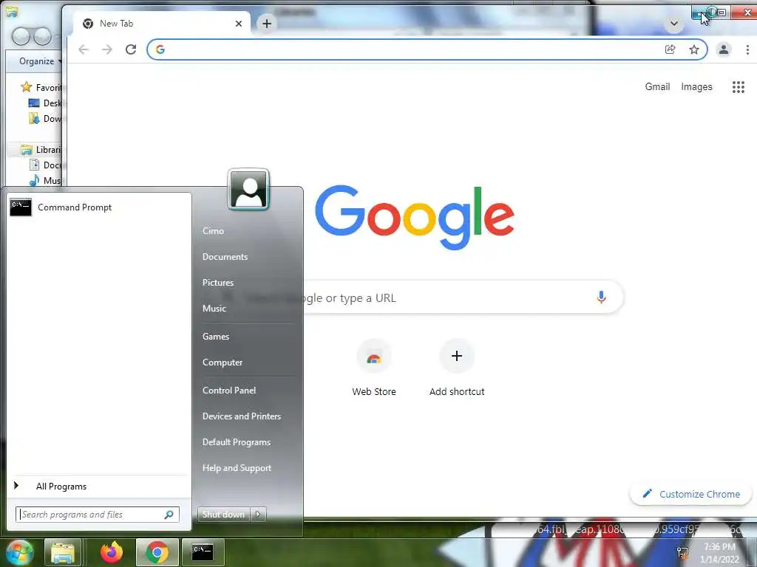Image resolution: width=757 pixels, height=567 pixels.
Task: Click the Google search box on page
Action: coord(464,298)
